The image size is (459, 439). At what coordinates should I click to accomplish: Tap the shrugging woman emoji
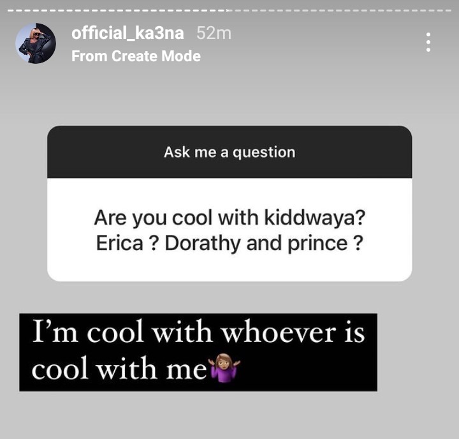(224, 368)
